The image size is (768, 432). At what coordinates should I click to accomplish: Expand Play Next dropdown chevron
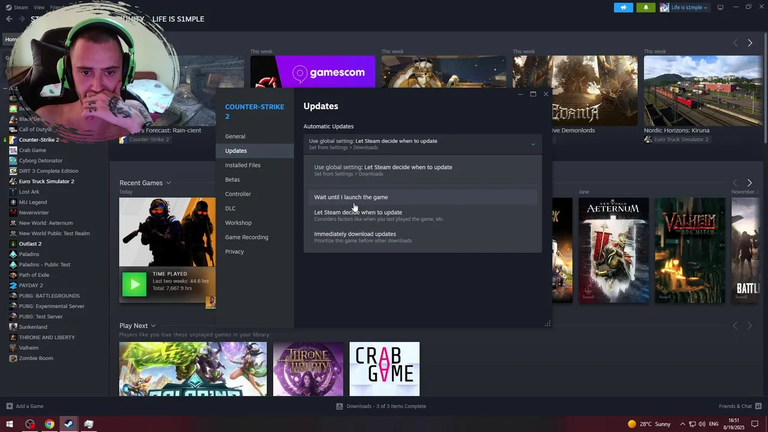pos(154,326)
